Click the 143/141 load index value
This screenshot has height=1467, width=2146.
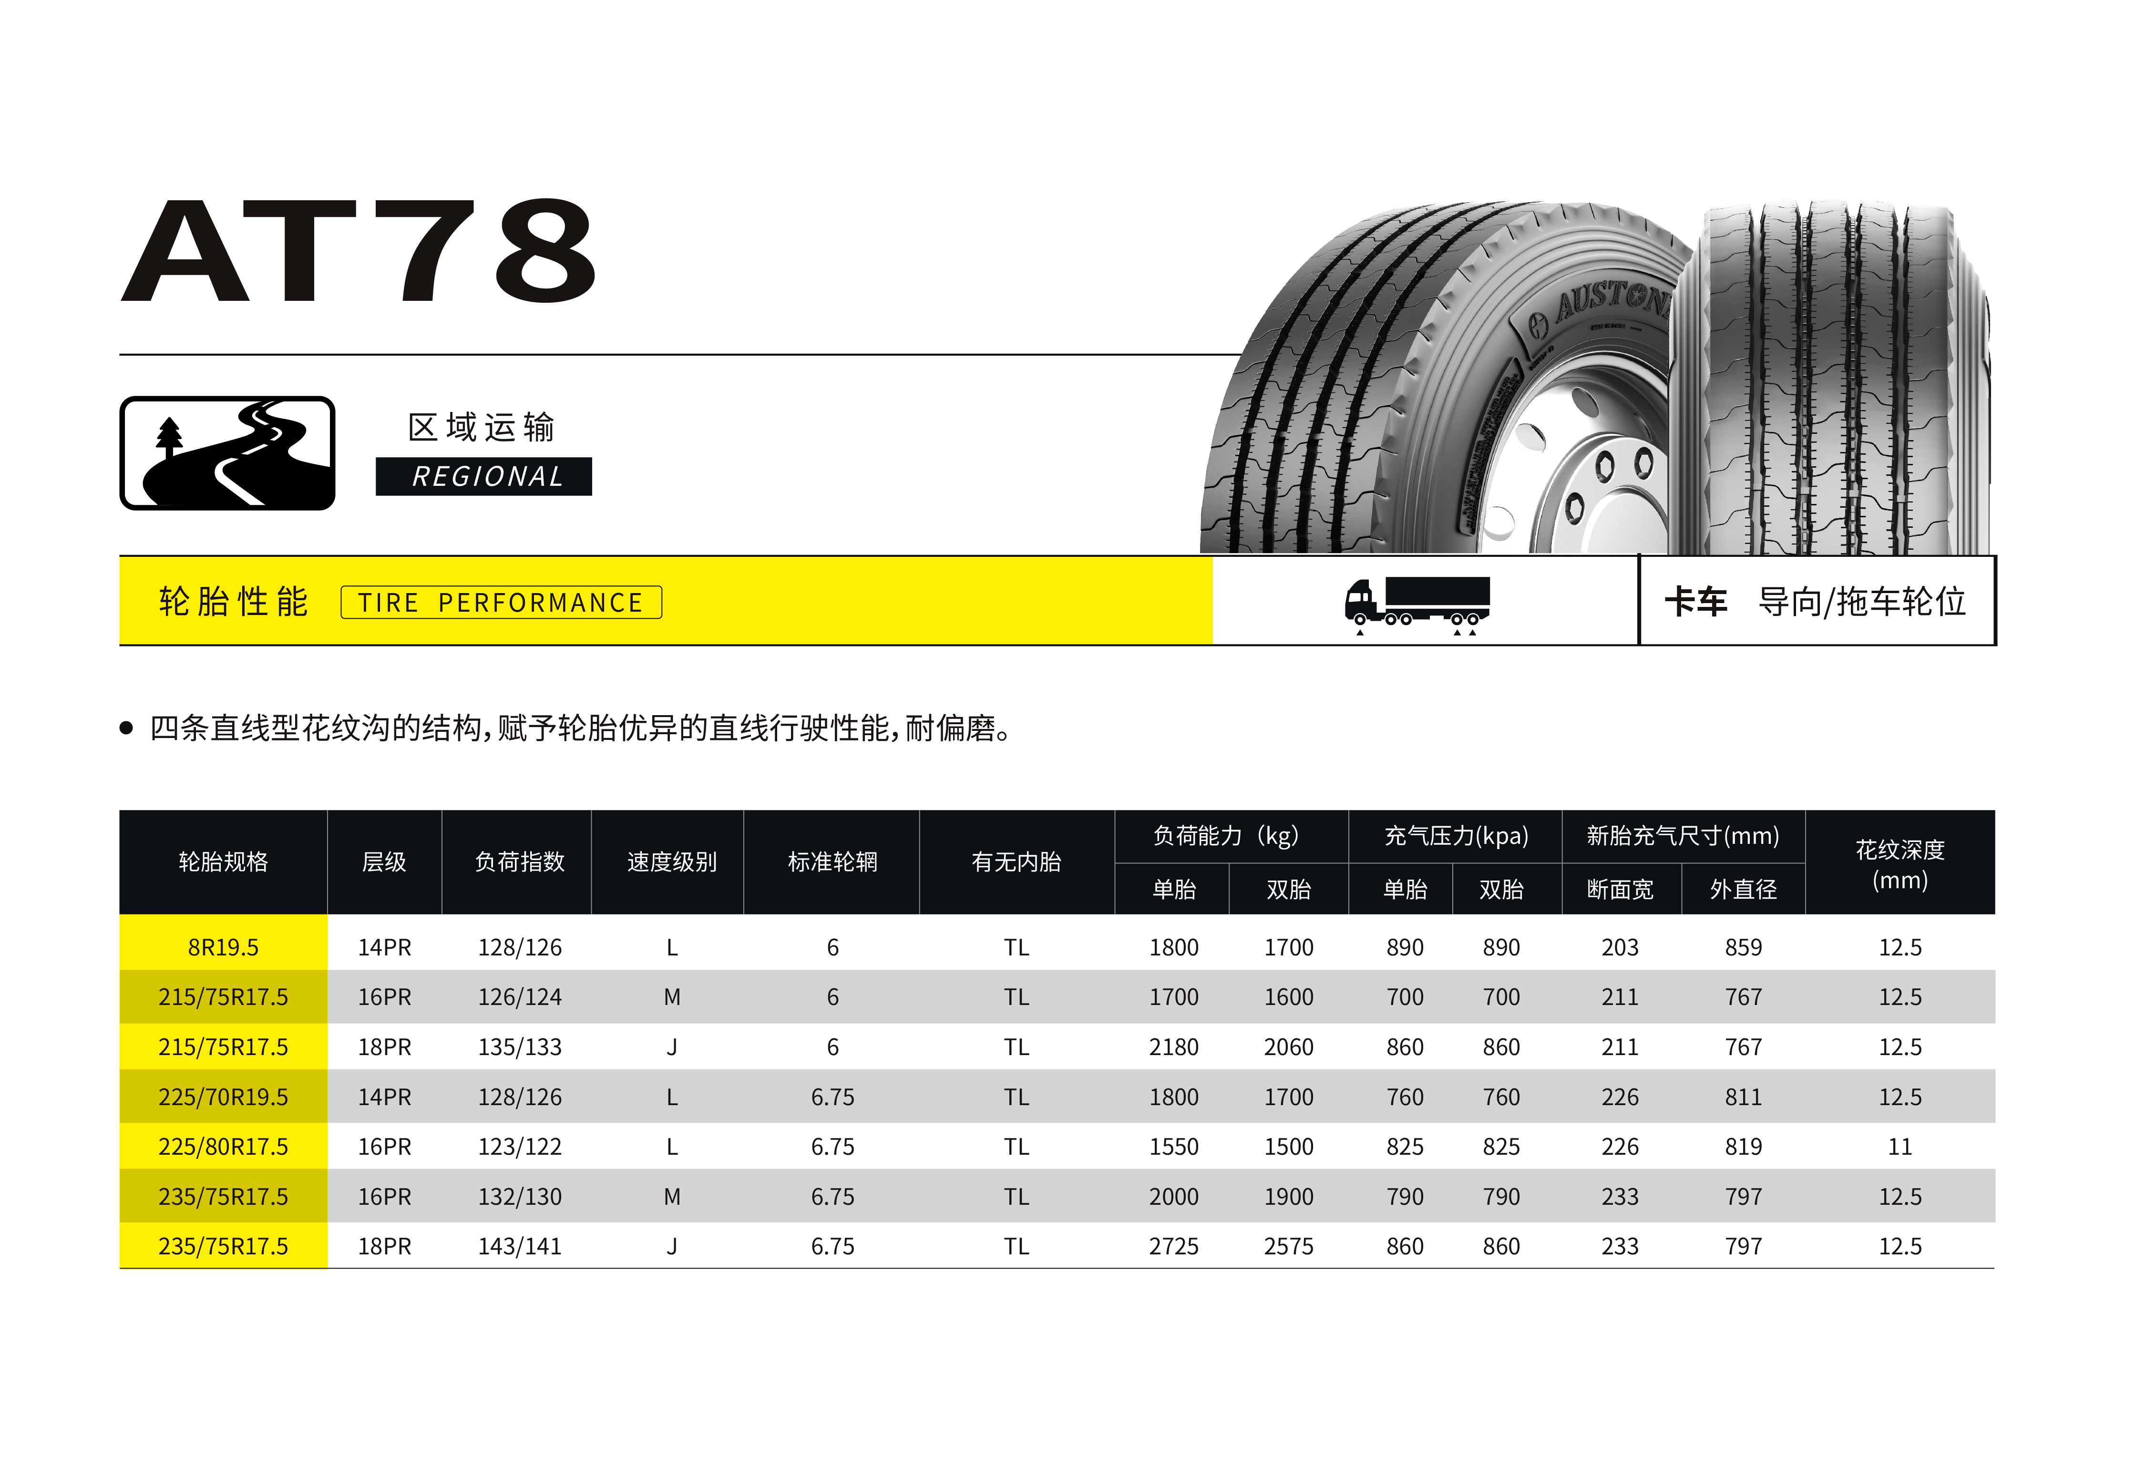519,1246
